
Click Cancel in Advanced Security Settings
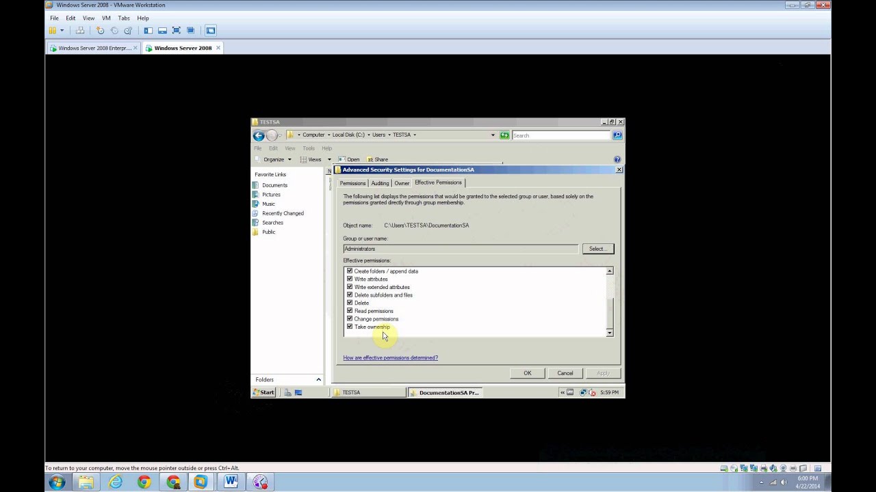(x=565, y=373)
